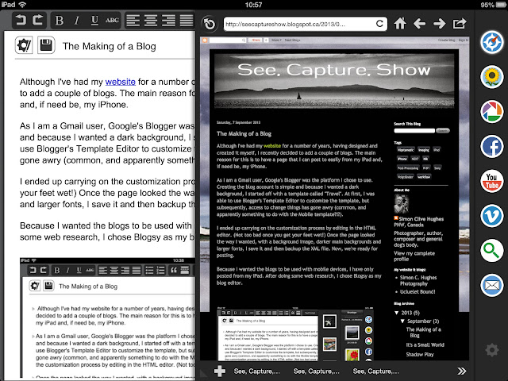
Task: Go to browser home page
Action: [400, 24]
